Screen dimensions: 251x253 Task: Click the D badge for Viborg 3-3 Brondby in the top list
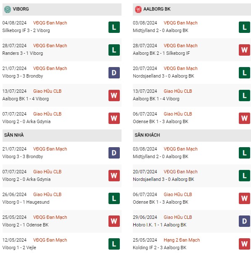coord(114,73)
